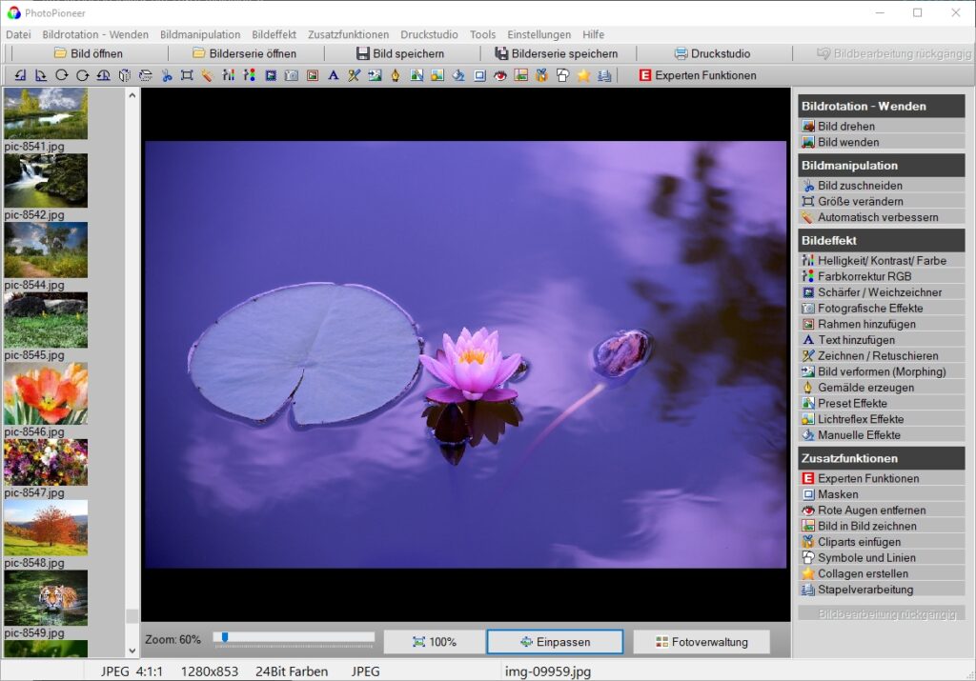Click the text 'A' icon in the toolbar

[333, 75]
